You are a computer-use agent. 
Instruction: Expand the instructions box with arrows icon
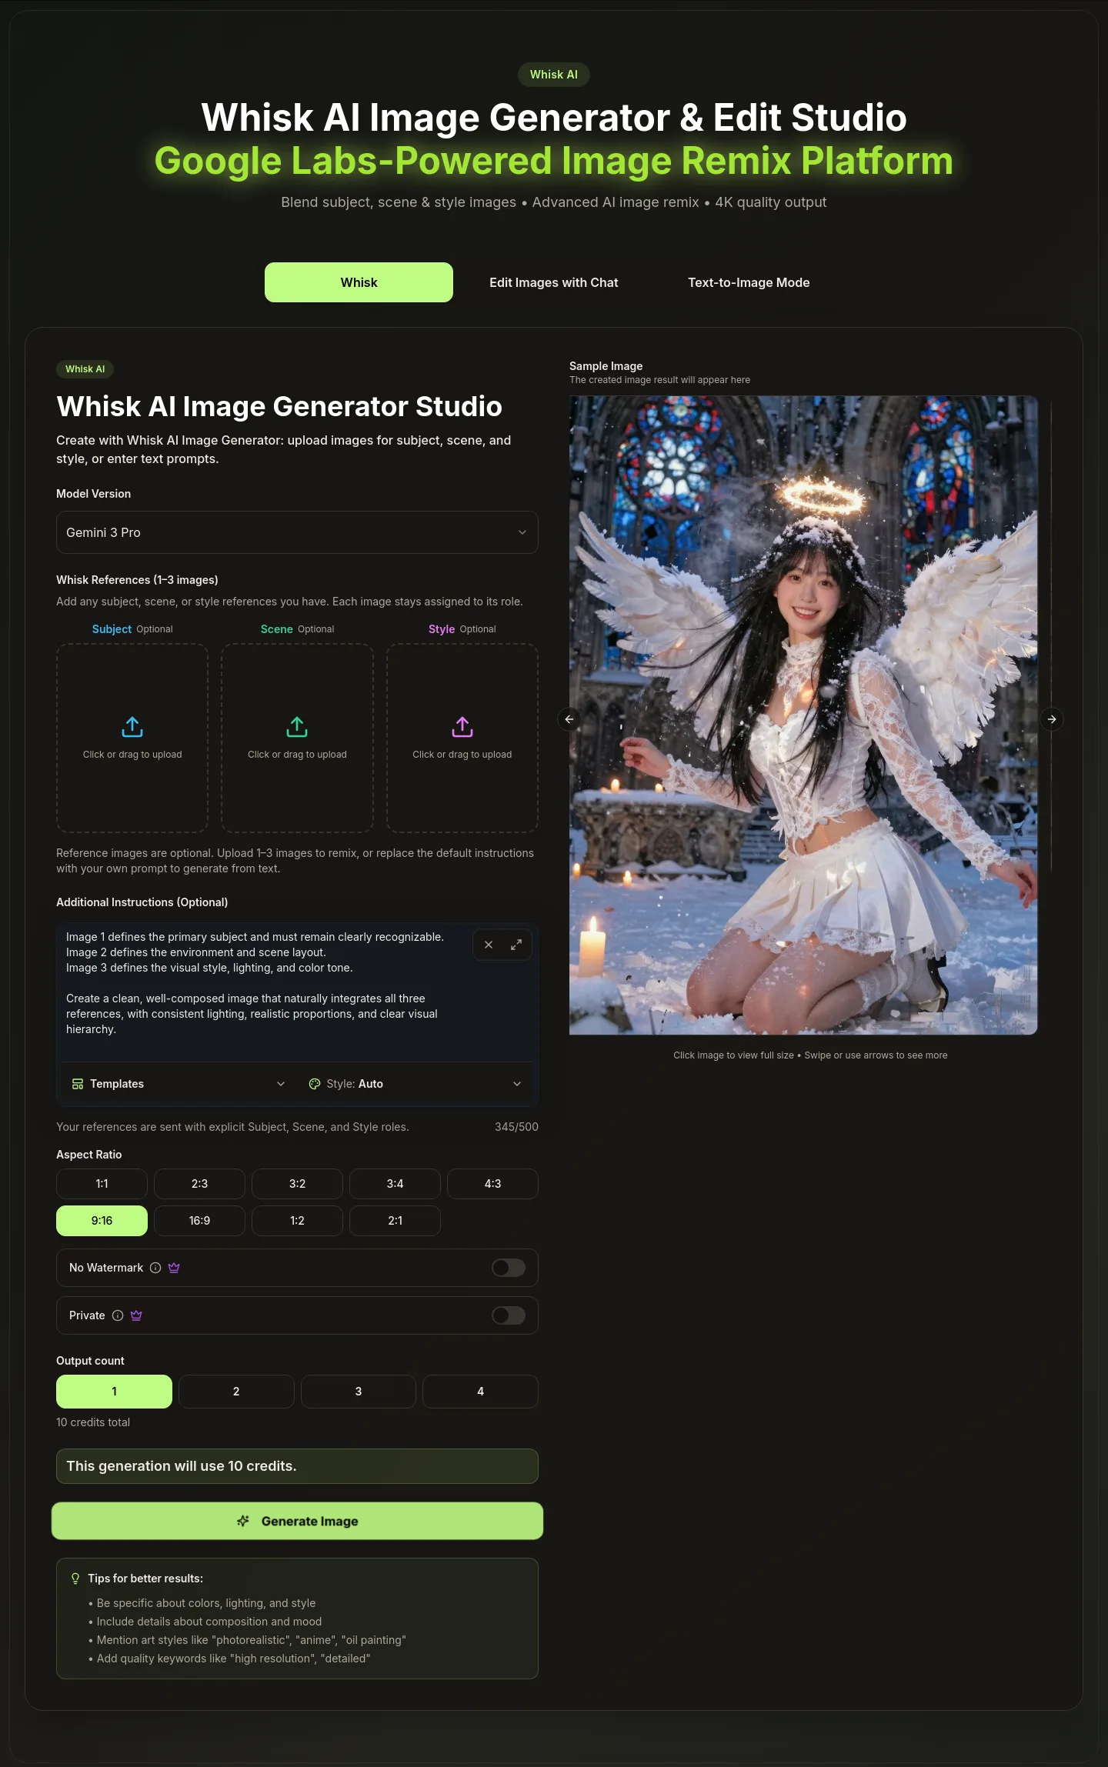pos(516,945)
